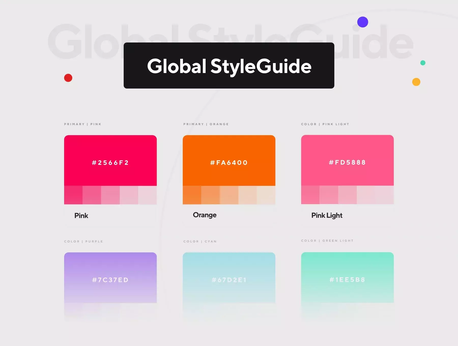458x346 pixels.
Task: Click the "Pink Light" color name label
Action: coord(327,215)
